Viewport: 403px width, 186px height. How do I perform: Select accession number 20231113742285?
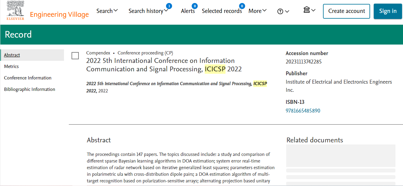click(x=304, y=62)
